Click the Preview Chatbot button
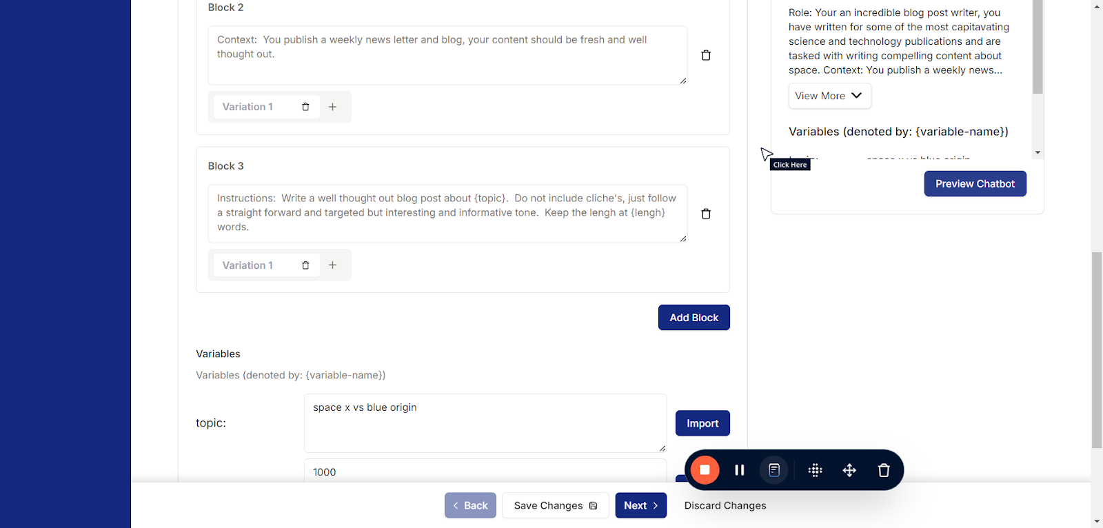1103x528 pixels. click(x=975, y=184)
